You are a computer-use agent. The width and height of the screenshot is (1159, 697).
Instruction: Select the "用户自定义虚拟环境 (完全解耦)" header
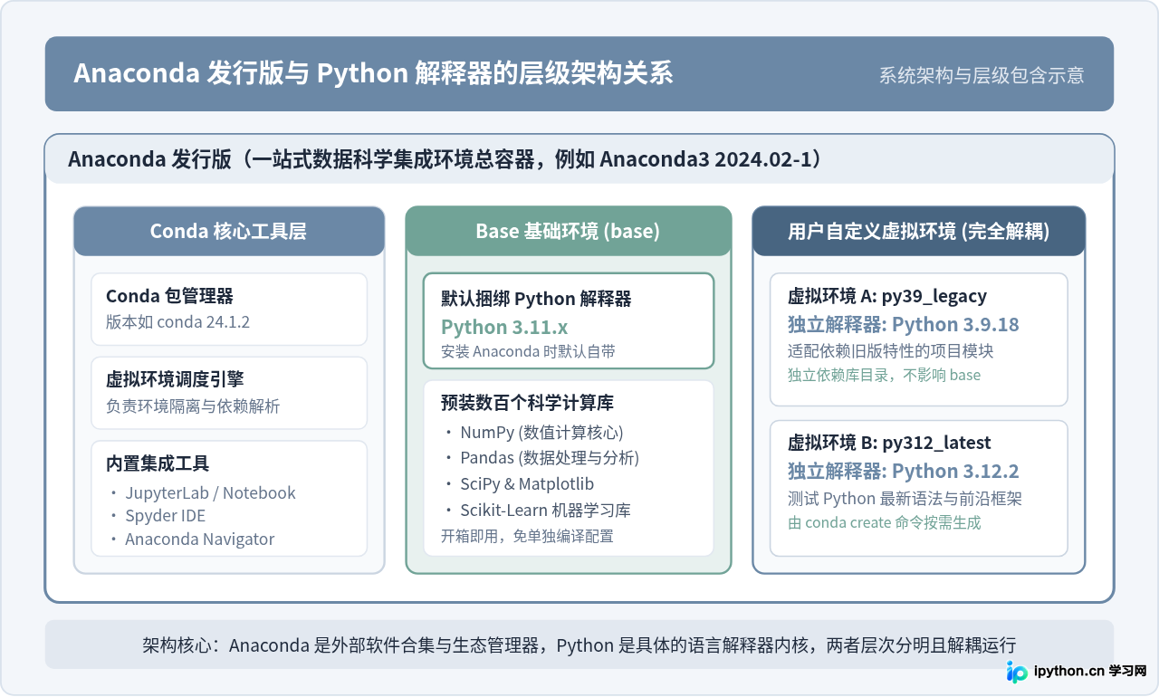coord(919,231)
